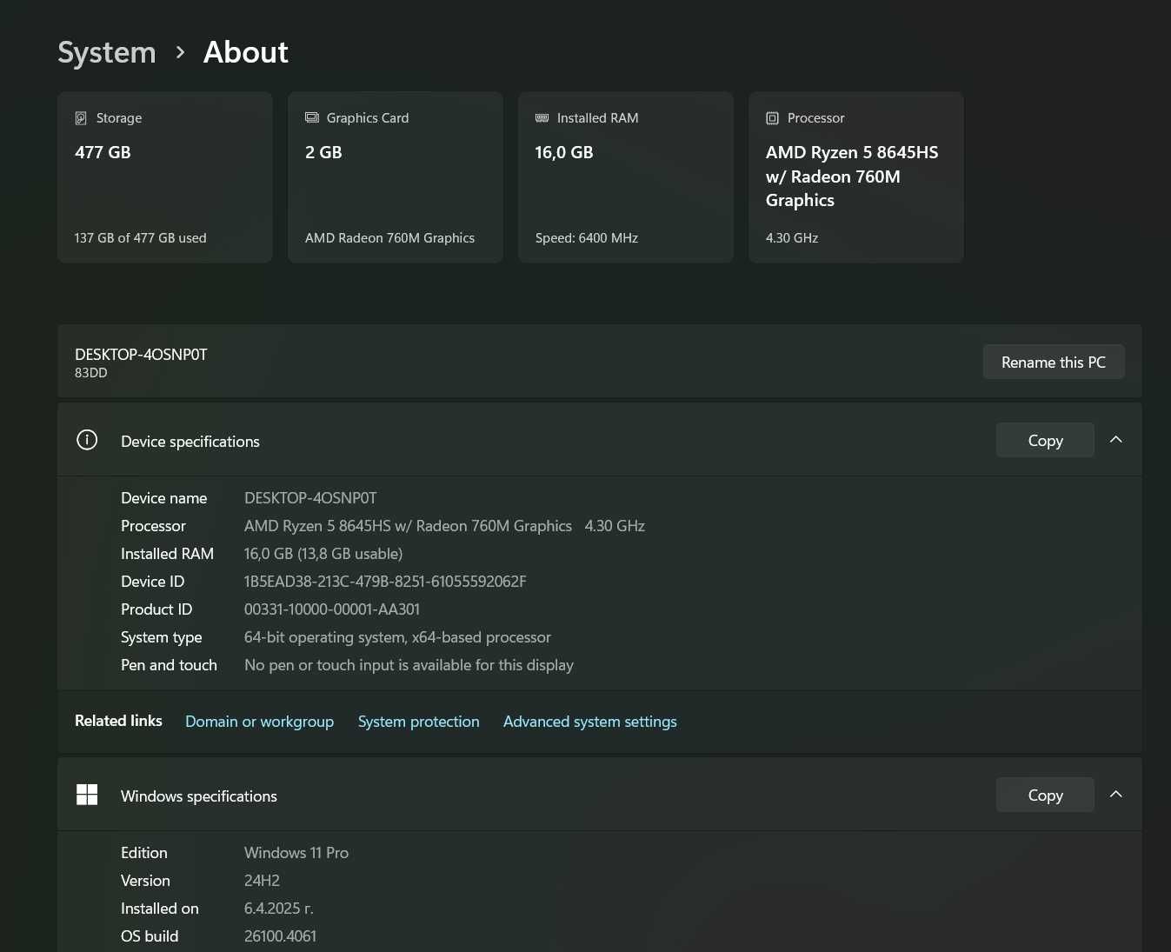Open System protection link
The image size is (1171, 952).
[x=418, y=722]
